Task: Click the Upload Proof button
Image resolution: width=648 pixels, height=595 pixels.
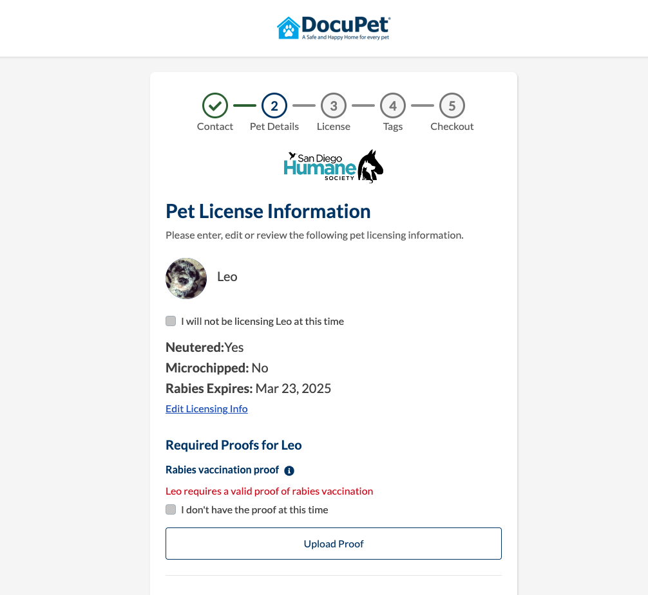Action: 334,544
